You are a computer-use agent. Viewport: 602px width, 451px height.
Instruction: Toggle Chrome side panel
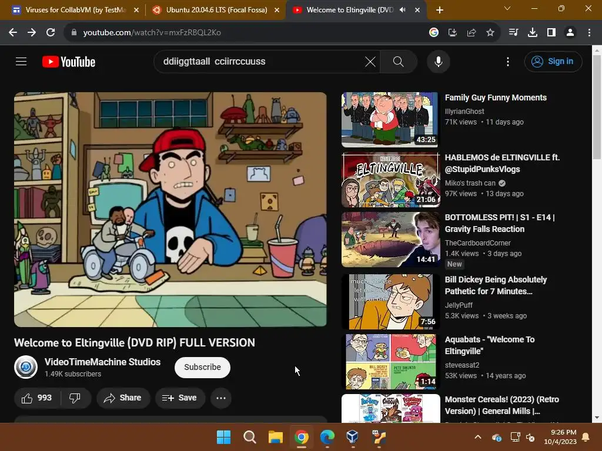551,33
